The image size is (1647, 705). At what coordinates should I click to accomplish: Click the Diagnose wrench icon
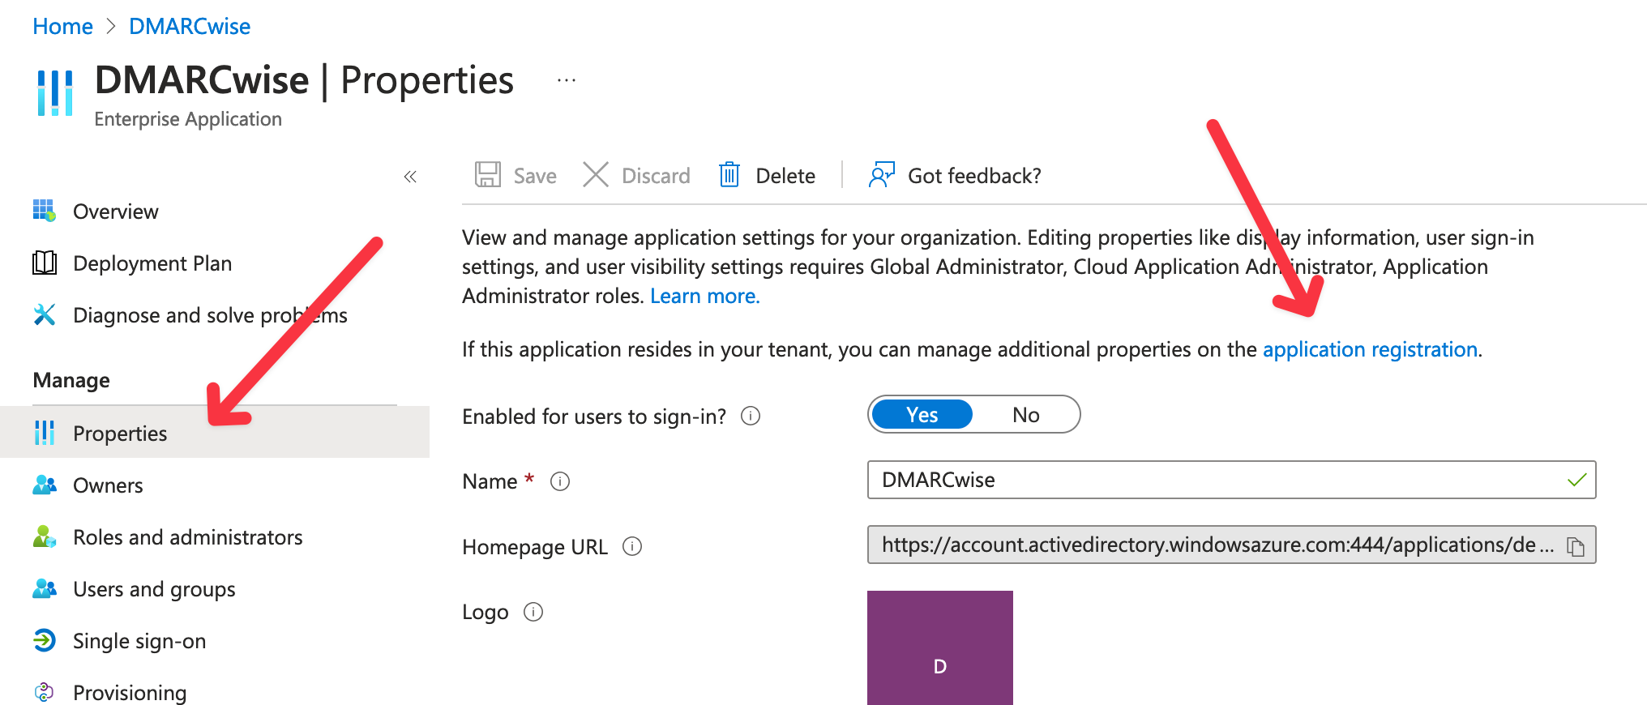coord(44,314)
